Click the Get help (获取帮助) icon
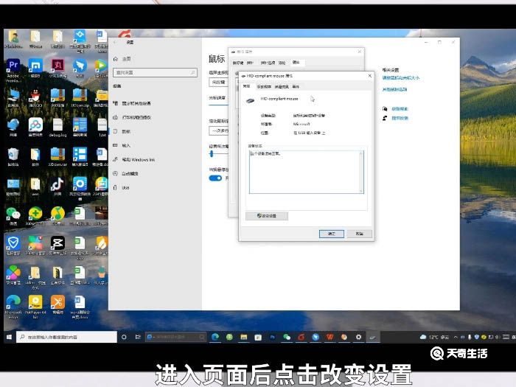Screen dimensions: 516x387 pos(385,109)
